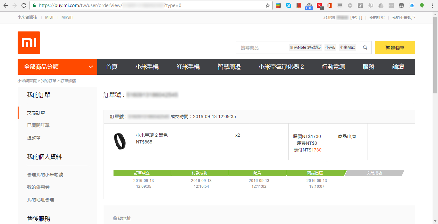This screenshot has height=224, width=438.
Task: Open 已關閉訂單 in the sidebar
Action: click(38, 125)
